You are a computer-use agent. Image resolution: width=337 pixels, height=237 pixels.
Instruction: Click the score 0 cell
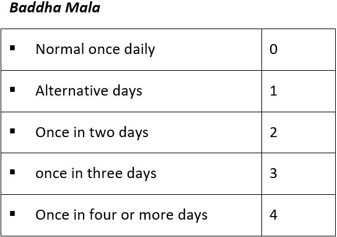coord(299,50)
